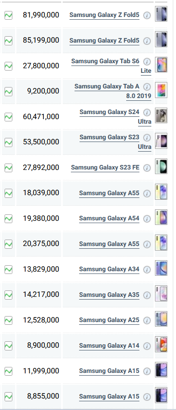Open price chart icon for Galaxy S24 Ultra
This screenshot has height=410, width=176.
click(8, 117)
